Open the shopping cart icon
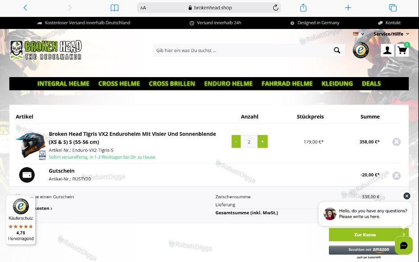This screenshot has height=262, width=419. [402, 50]
